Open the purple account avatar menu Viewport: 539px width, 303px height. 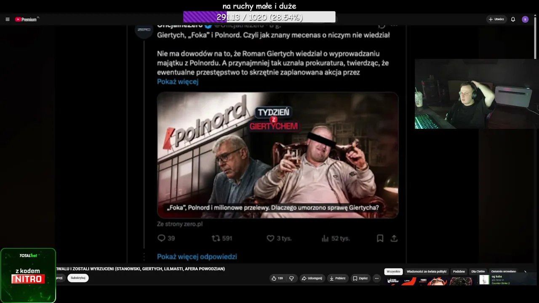525,19
